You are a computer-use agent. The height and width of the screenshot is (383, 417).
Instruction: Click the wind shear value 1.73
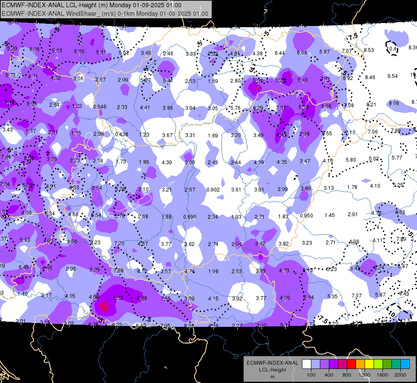coord(121,161)
